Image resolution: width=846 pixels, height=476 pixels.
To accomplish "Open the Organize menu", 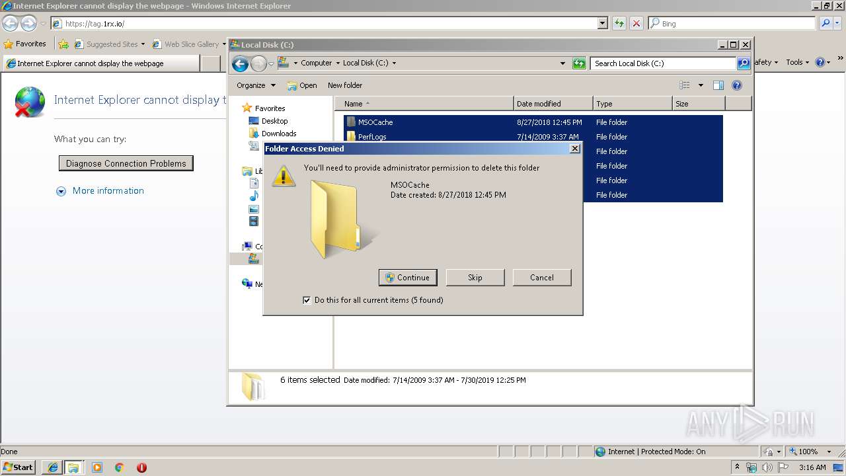I will [x=256, y=85].
